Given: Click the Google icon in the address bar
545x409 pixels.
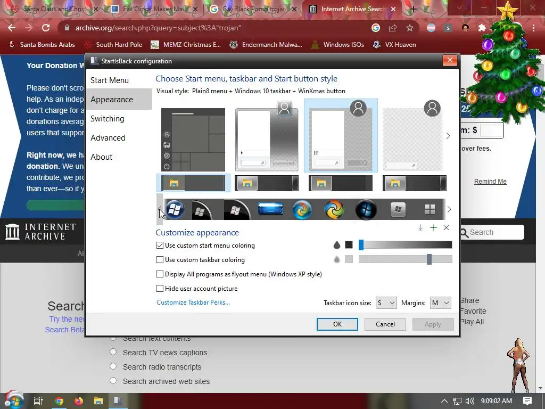Looking at the screenshot, I should click(375, 28).
